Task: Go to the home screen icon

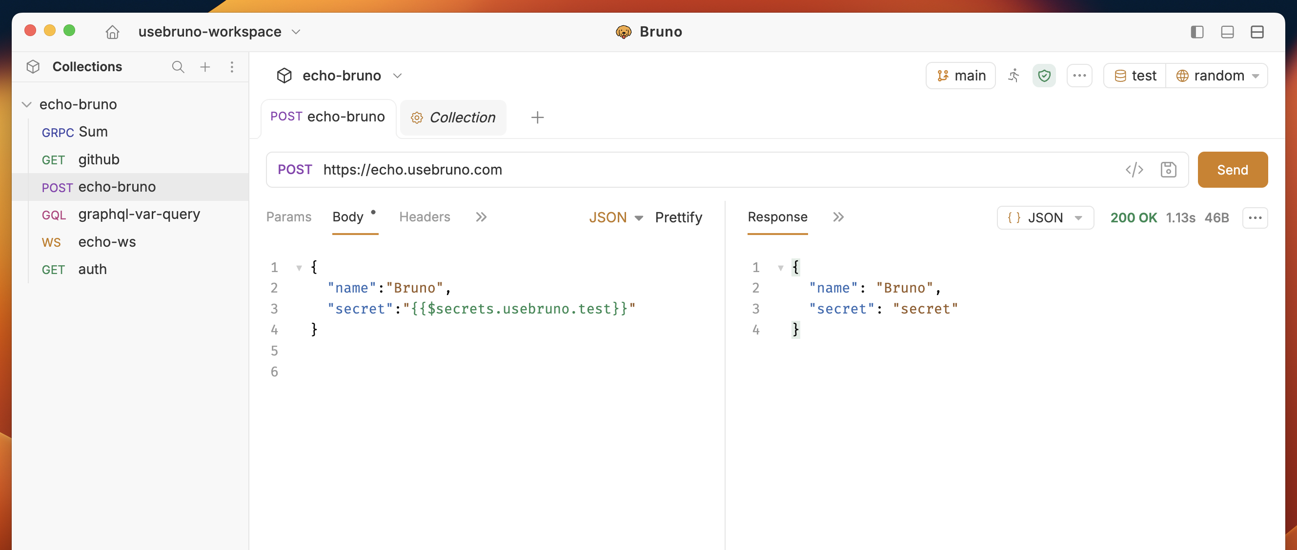Action: [x=112, y=32]
